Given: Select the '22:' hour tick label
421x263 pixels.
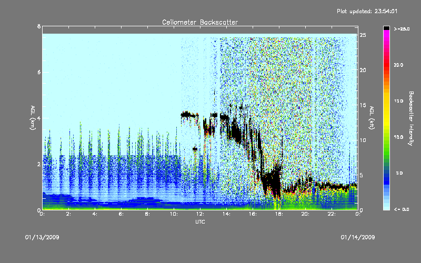Looking at the screenshot, I should (332, 214).
